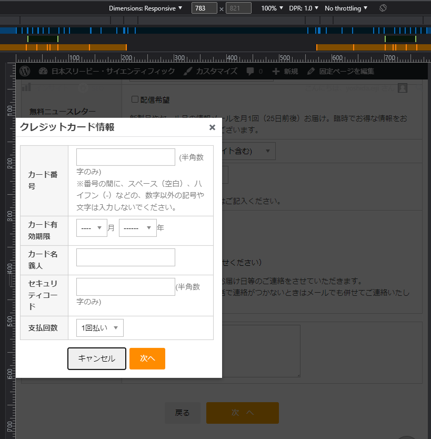The image size is (431, 439).
Task: Click the 新規 admin bar item
Action: (x=291, y=71)
